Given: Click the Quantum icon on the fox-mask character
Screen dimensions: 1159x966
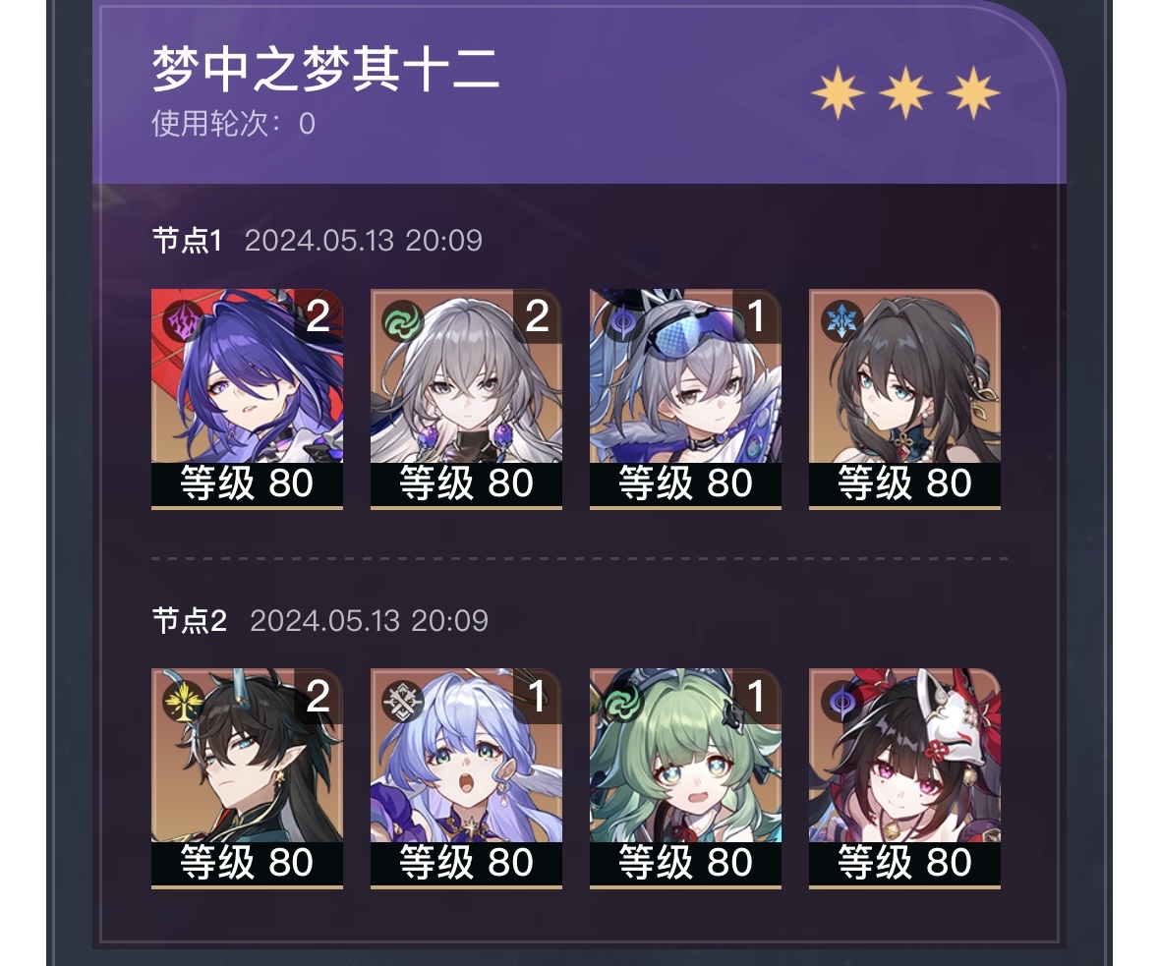Looking at the screenshot, I should [x=840, y=701].
